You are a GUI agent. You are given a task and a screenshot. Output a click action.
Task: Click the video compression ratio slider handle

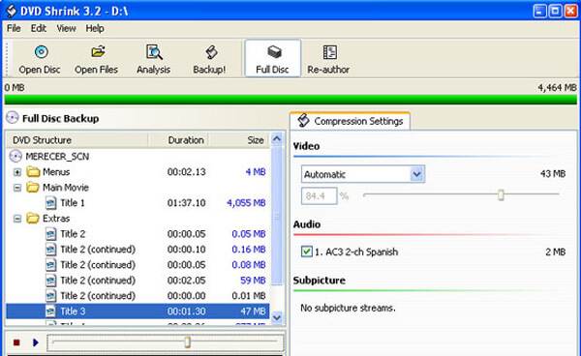click(501, 194)
